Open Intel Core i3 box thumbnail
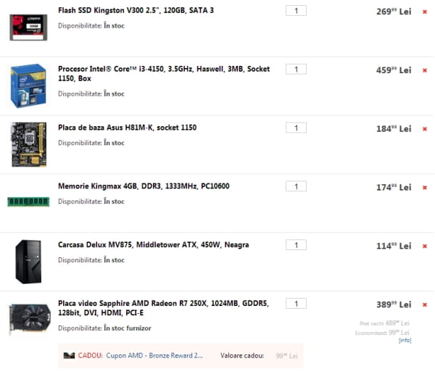The width and height of the screenshot is (435, 374). 28,85
